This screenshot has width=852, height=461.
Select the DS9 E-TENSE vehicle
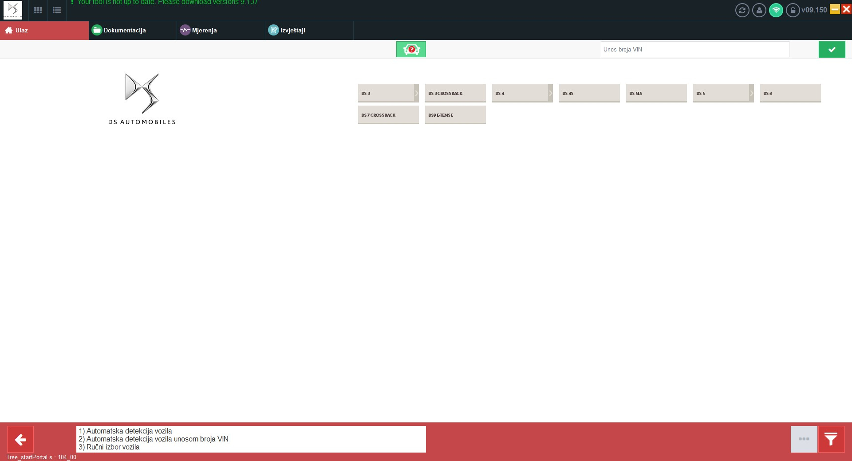(x=455, y=115)
